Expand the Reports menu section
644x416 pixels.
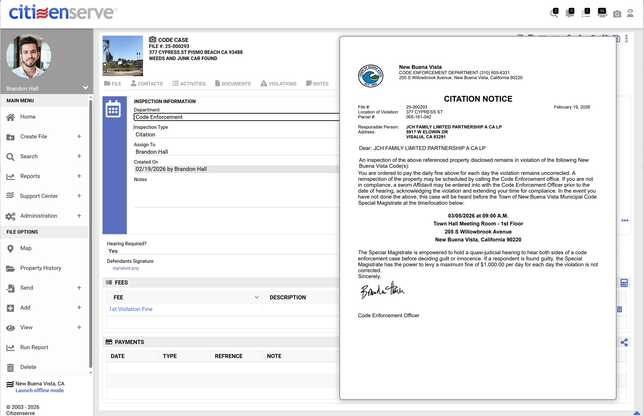[30, 176]
